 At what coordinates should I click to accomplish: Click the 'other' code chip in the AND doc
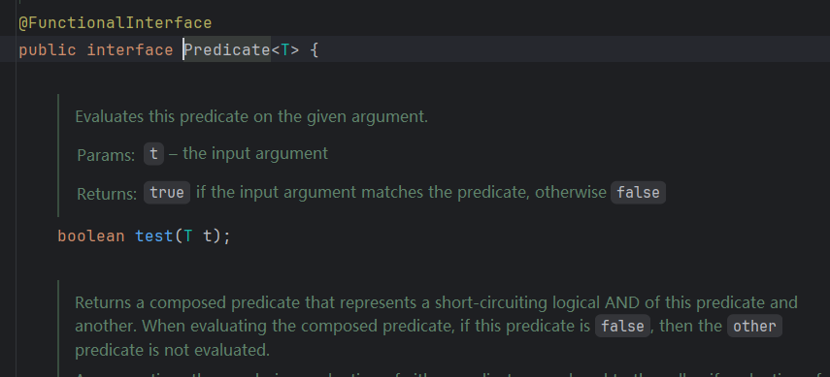click(754, 326)
